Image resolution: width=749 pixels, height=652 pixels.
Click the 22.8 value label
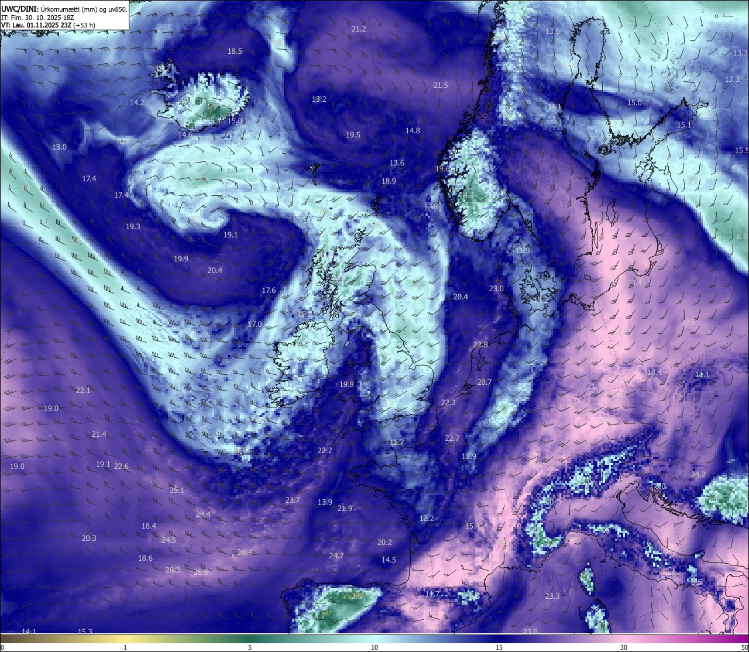tap(480, 345)
